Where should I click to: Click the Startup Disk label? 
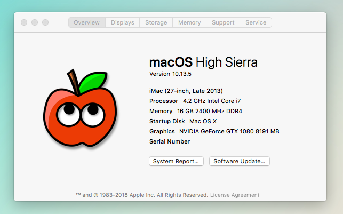pos(167,121)
